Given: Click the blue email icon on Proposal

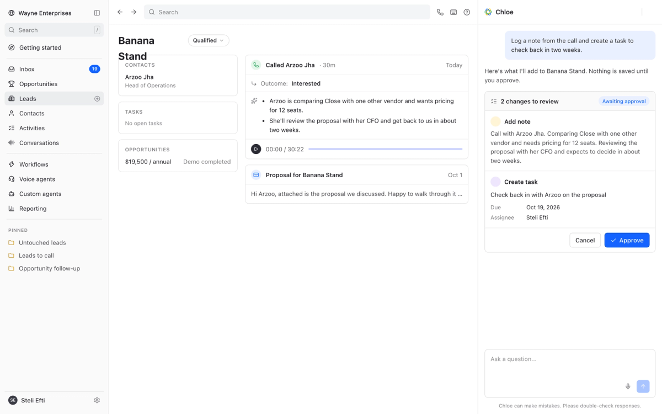Looking at the screenshot, I should [256, 175].
